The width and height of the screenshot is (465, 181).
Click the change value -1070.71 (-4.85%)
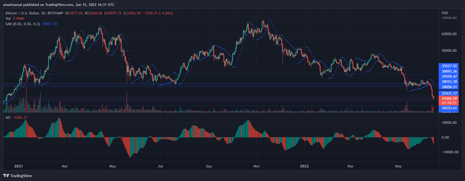click(x=158, y=13)
